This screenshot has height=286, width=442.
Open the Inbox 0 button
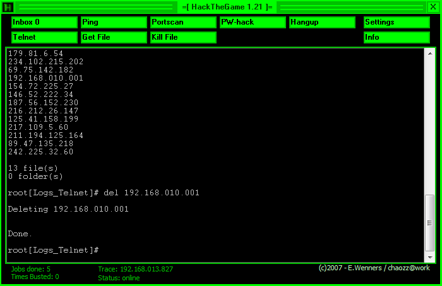[45, 22]
